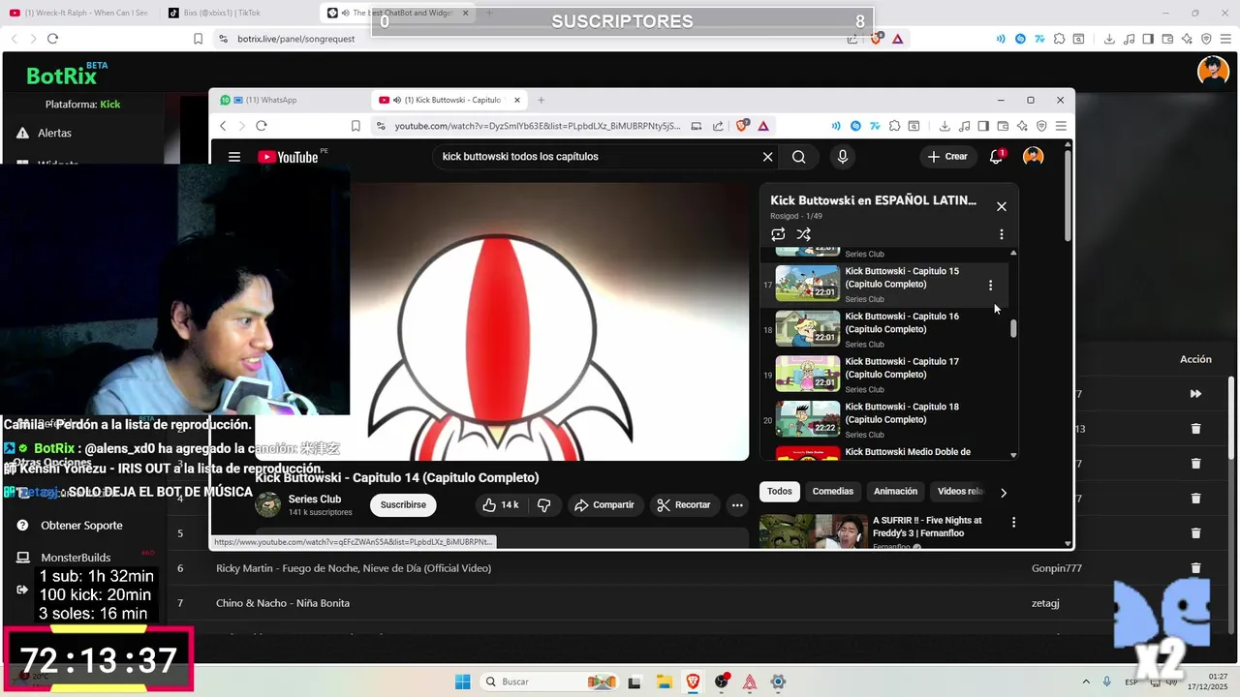
Task: Toggle shuffle in the playlist panel
Action: pyautogui.click(x=803, y=234)
